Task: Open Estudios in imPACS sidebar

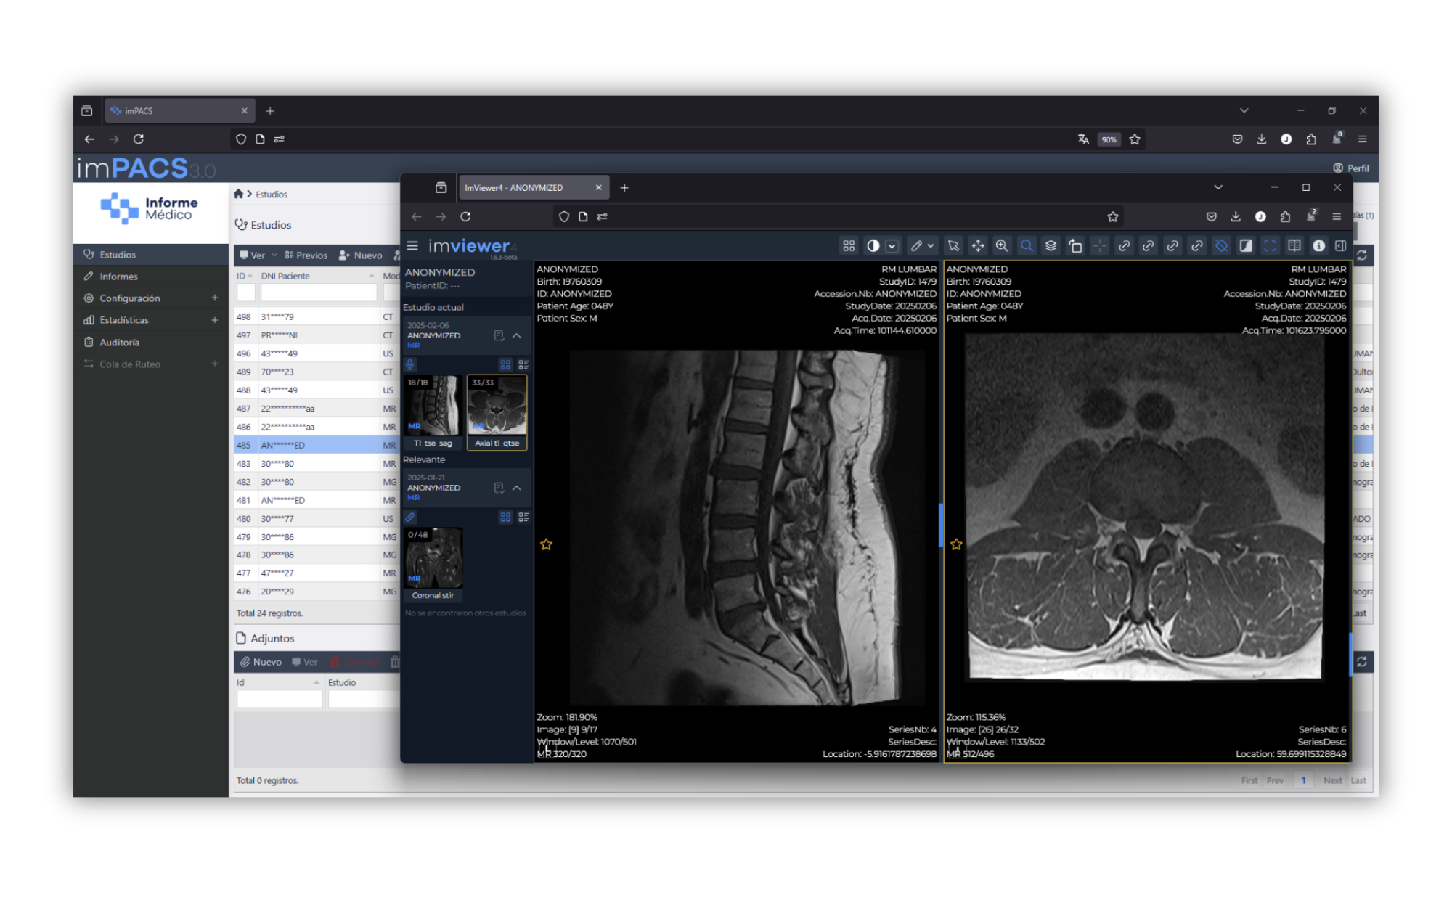Action: click(x=151, y=255)
